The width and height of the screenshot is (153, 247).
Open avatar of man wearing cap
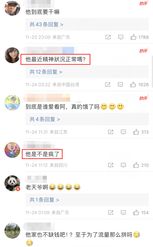click(x=12, y=8)
